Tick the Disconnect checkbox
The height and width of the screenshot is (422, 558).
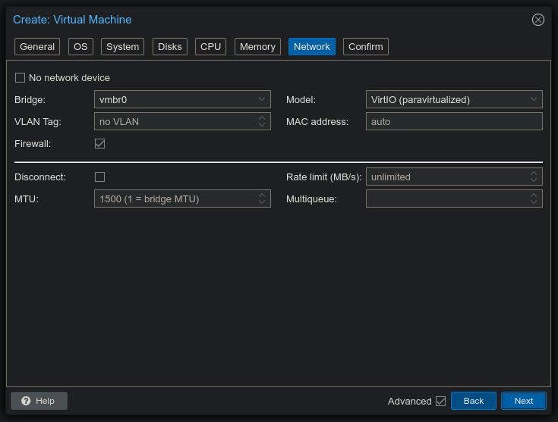pos(99,177)
